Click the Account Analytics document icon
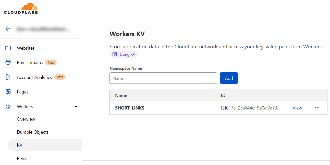This screenshot has height=165, width=330. pyautogui.click(x=8, y=77)
